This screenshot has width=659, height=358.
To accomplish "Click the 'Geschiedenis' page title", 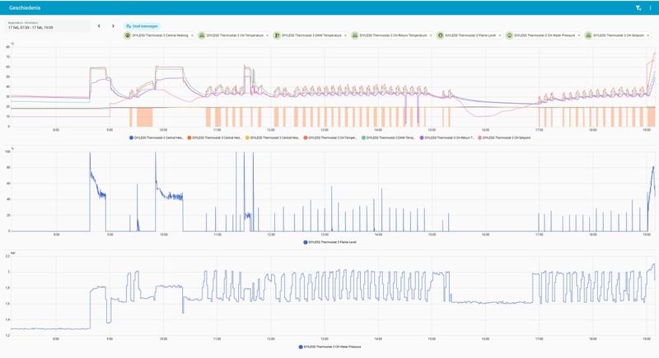I will pos(25,8).
